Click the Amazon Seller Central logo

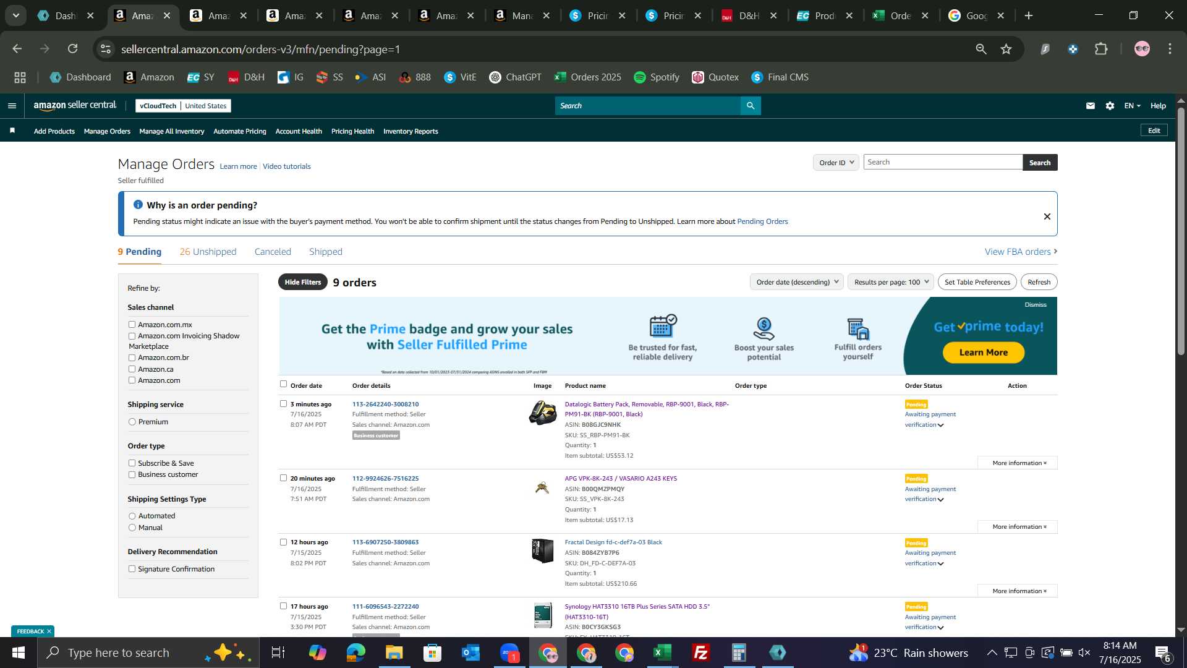(75, 106)
